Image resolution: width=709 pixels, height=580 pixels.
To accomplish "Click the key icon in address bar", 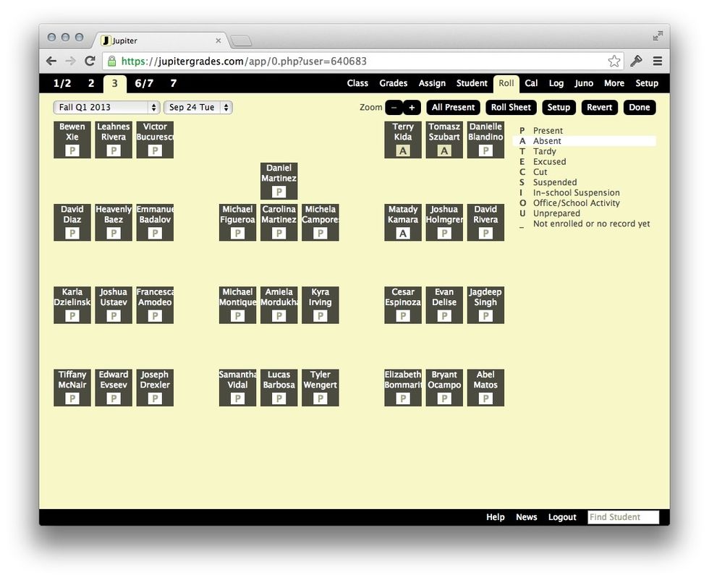I will tap(637, 61).
